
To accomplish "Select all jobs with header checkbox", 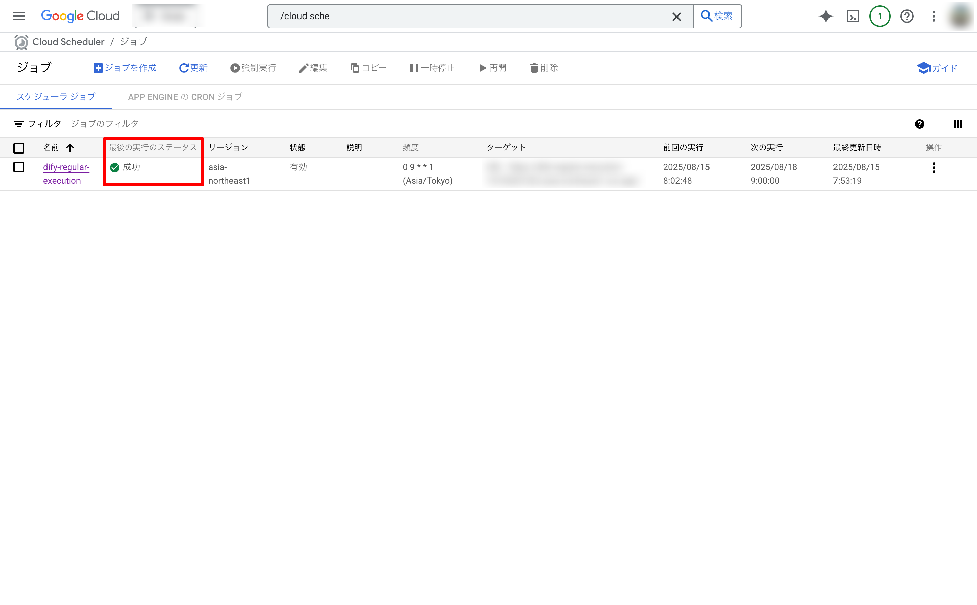I will [19, 148].
